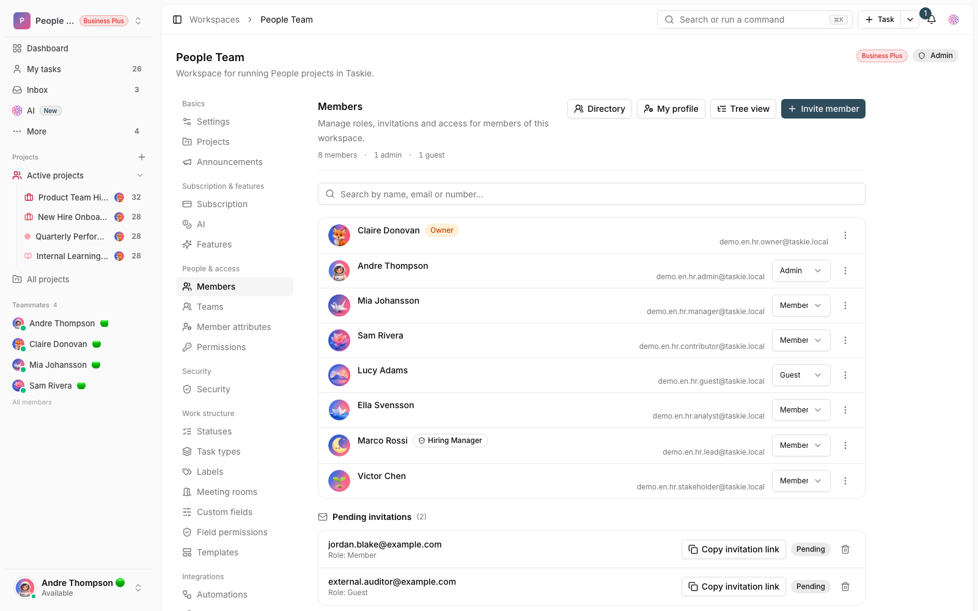Open Features settings
Screen dimensions: 978x611
click(x=235, y=244)
